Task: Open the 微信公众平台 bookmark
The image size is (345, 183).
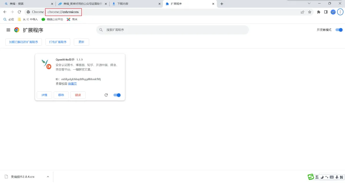Action: coord(52,19)
